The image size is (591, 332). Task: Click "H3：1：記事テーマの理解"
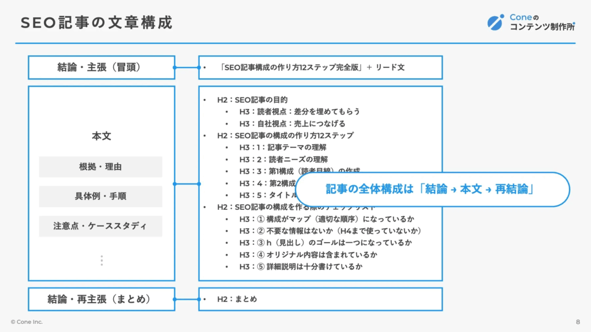point(283,147)
